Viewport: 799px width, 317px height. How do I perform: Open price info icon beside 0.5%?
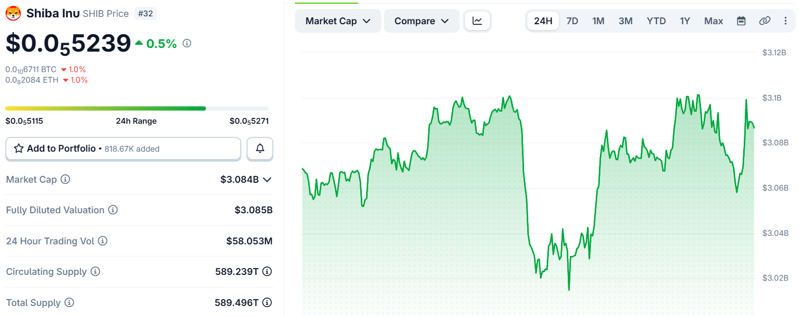[186, 44]
